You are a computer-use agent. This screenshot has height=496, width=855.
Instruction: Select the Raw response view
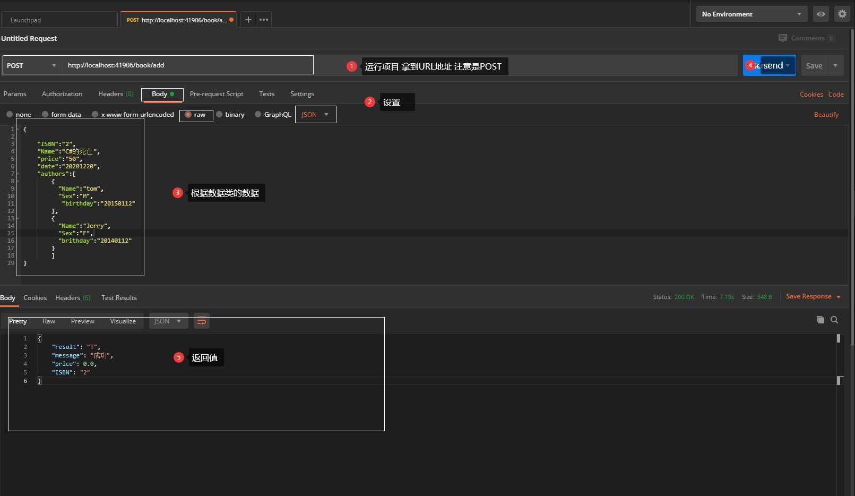tap(49, 321)
